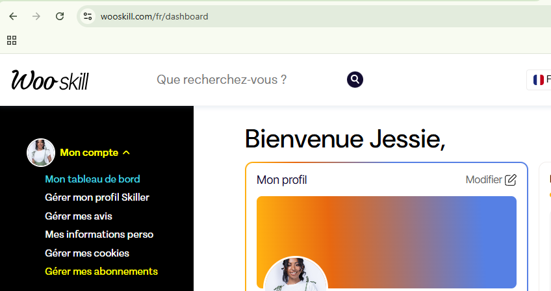Screen dimensions: 551x291
Task: Open Mes informations perso
Action: (x=99, y=234)
